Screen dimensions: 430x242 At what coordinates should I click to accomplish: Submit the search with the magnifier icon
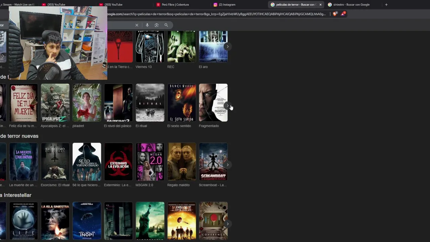coord(166,25)
